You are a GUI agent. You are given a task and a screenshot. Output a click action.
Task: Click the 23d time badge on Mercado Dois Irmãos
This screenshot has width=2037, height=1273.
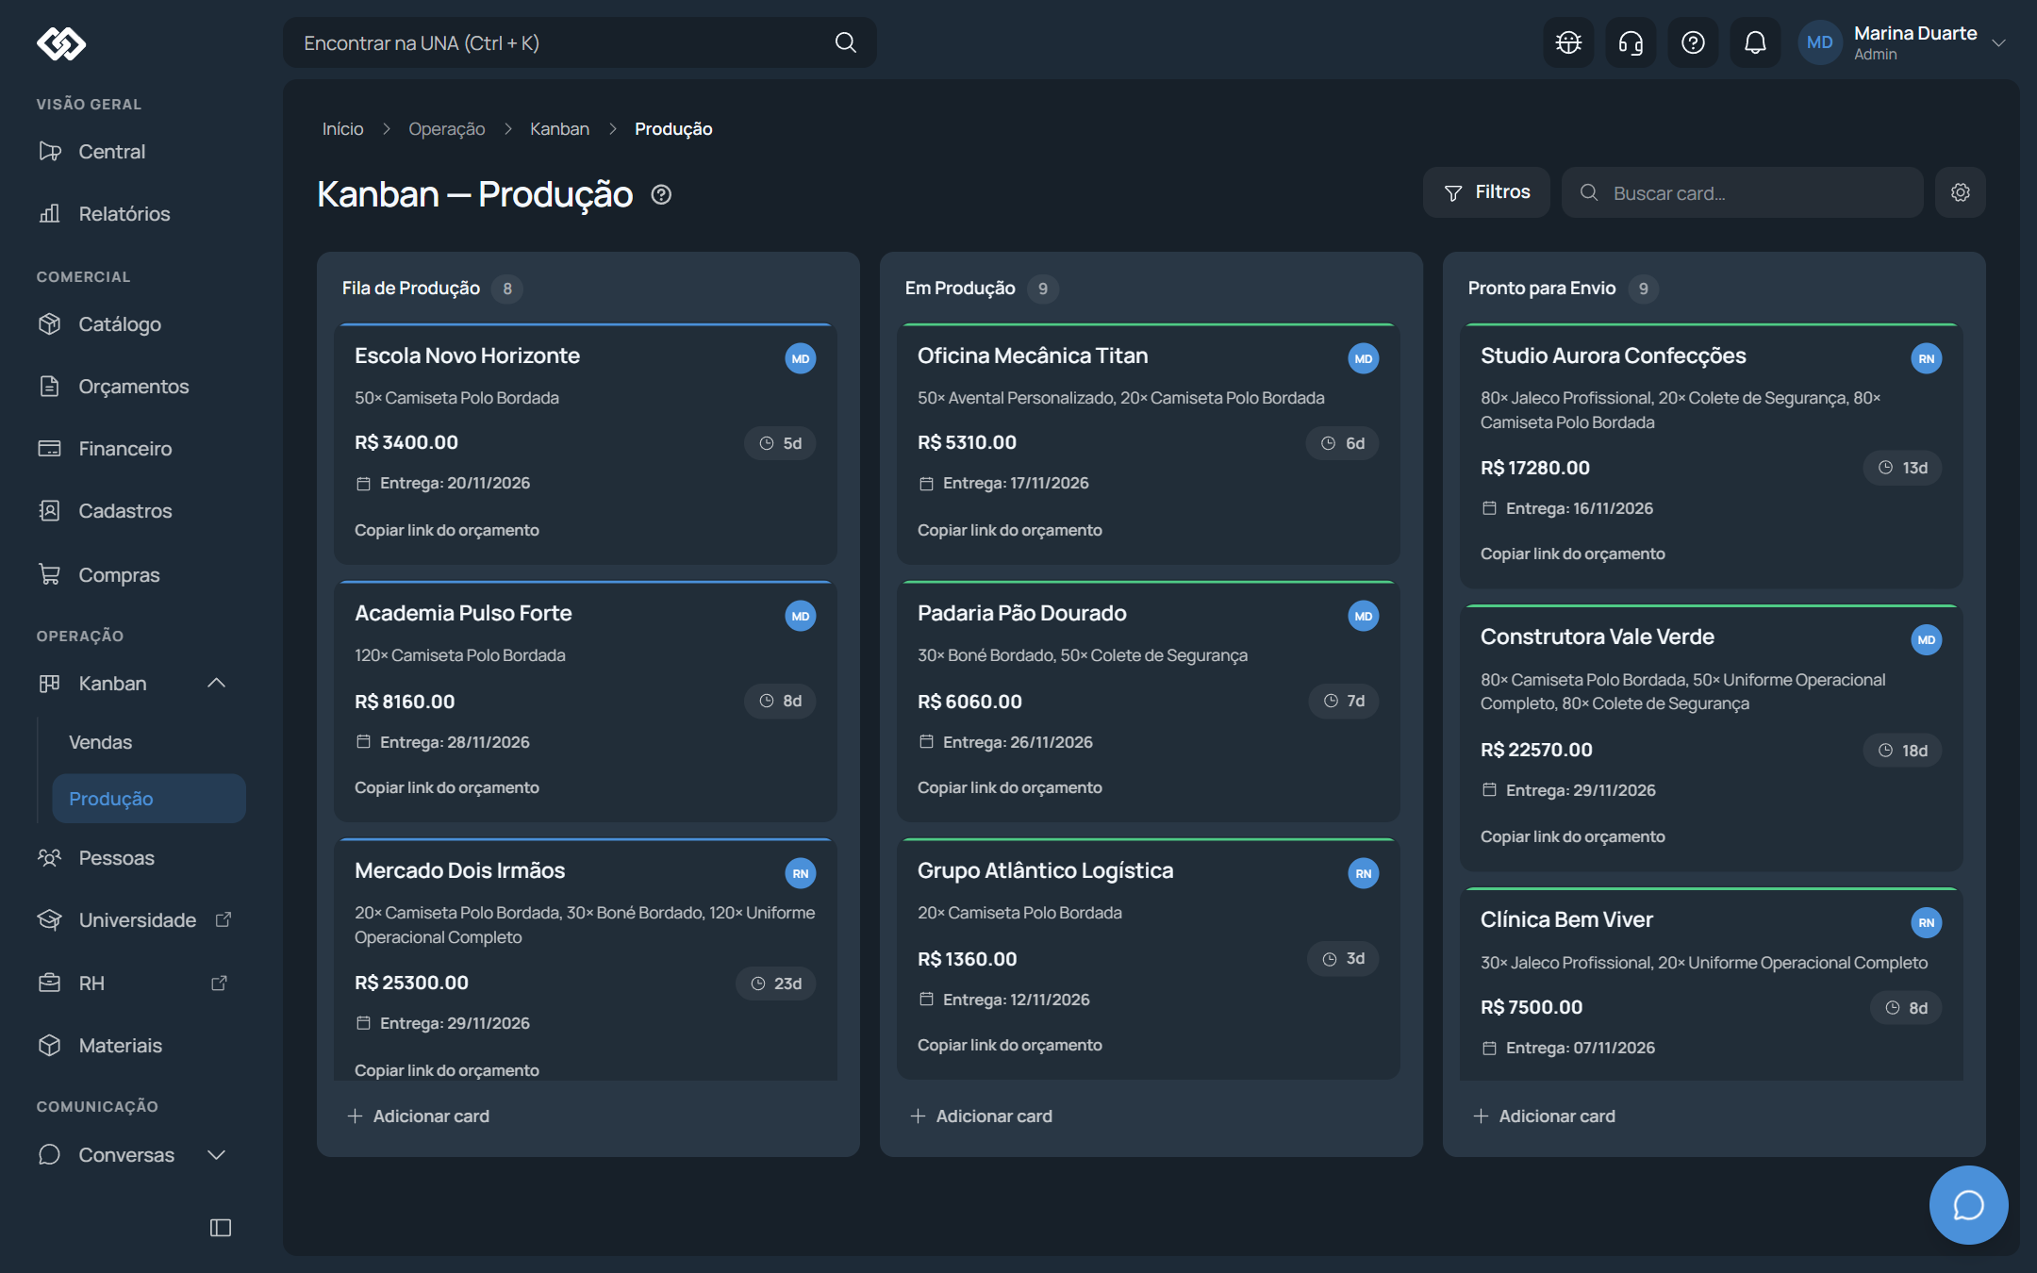coord(776,984)
